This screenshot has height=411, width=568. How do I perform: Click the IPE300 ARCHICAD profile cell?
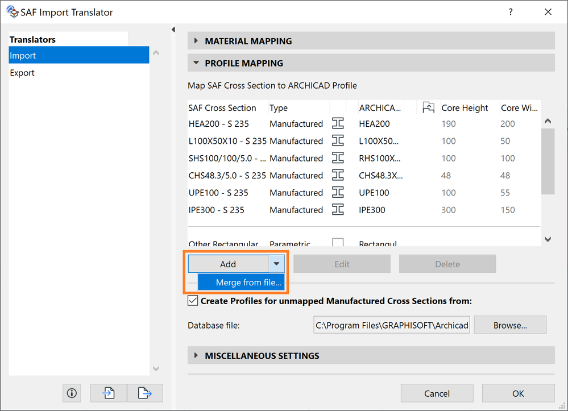click(372, 210)
